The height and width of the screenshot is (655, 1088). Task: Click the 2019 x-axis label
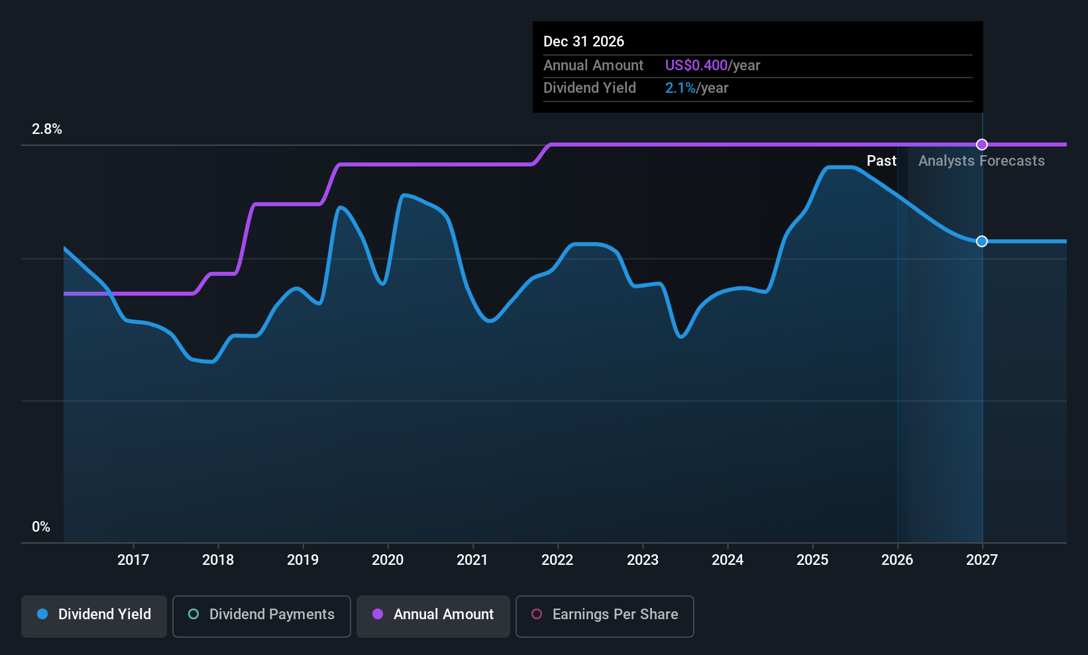(x=303, y=560)
